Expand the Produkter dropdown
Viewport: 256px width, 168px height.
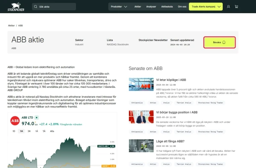tap(119, 7)
